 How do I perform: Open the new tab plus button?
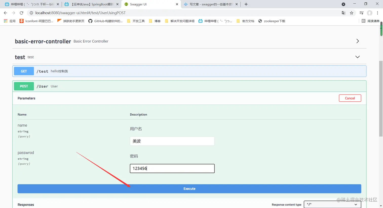point(246,4)
